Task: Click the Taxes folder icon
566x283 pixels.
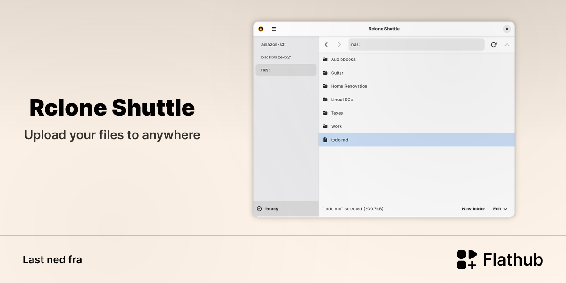Action: 325,113
